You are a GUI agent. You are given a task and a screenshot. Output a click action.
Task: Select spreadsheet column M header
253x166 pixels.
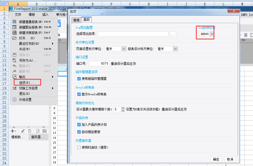pyautogui.click(x=242, y=4)
